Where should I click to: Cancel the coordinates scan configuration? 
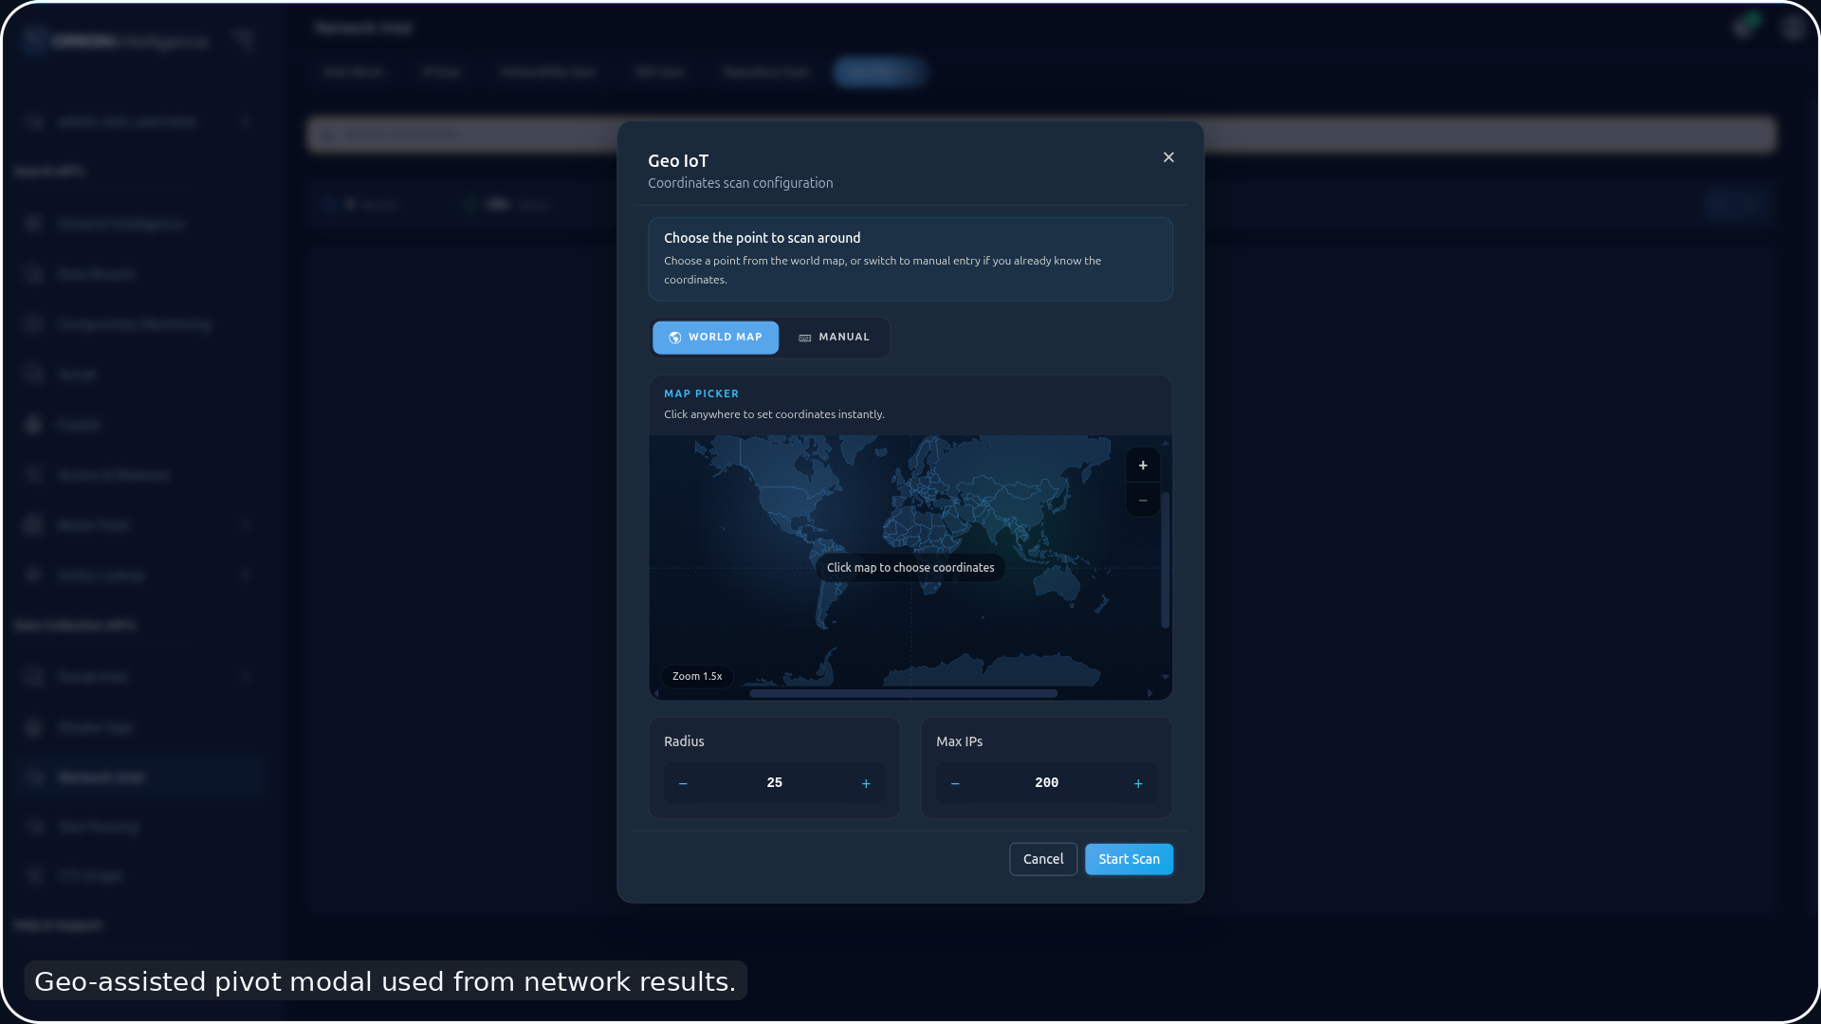pos(1043,859)
